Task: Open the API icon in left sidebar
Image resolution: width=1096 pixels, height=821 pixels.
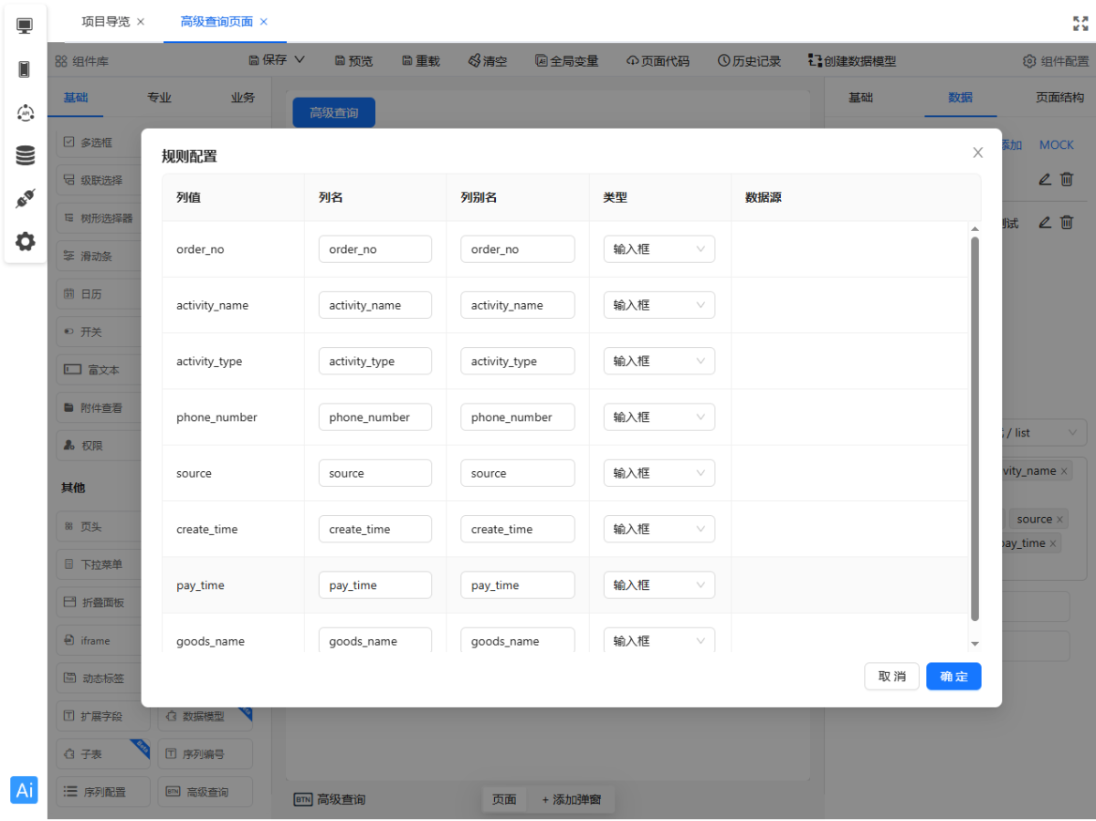Action: click(25, 112)
